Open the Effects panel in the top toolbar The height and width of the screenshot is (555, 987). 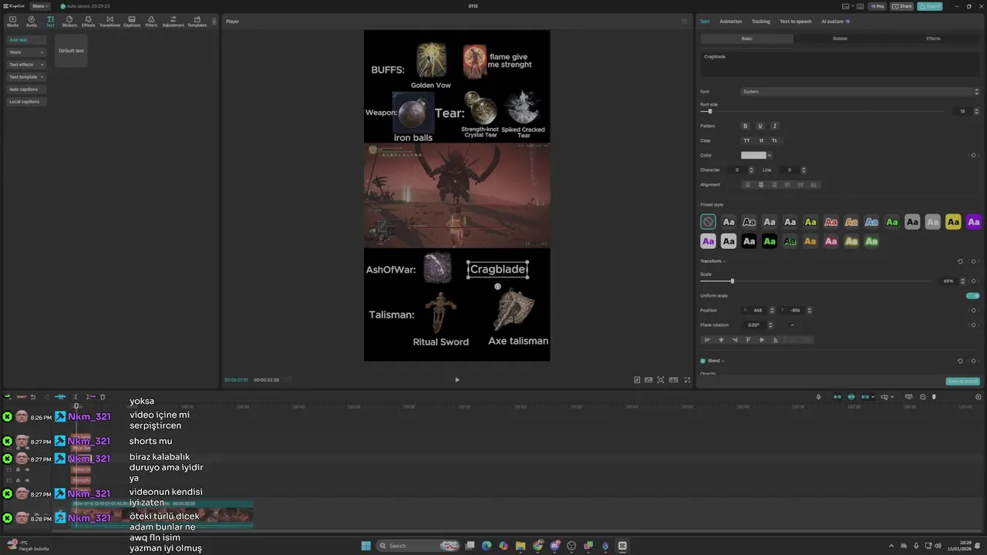tap(89, 21)
